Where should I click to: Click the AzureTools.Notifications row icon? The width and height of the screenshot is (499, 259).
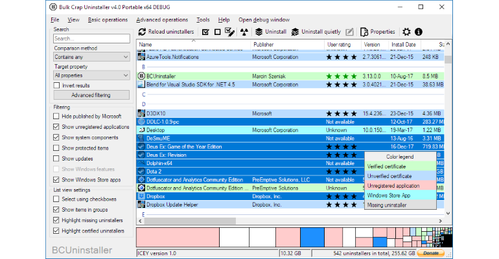pos(141,57)
